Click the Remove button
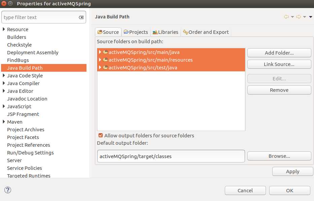This screenshot has width=314, height=201. coord(279,90)
